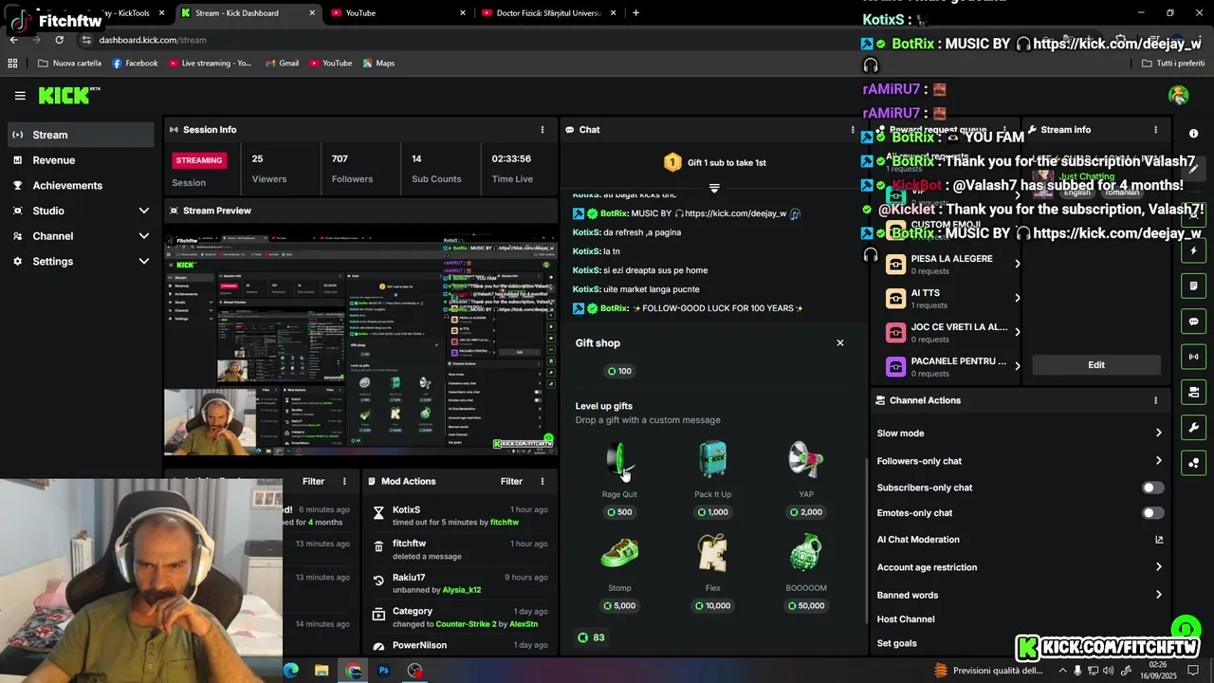Open Session Info options menu
1214x683 pixels.
(543, 130)
